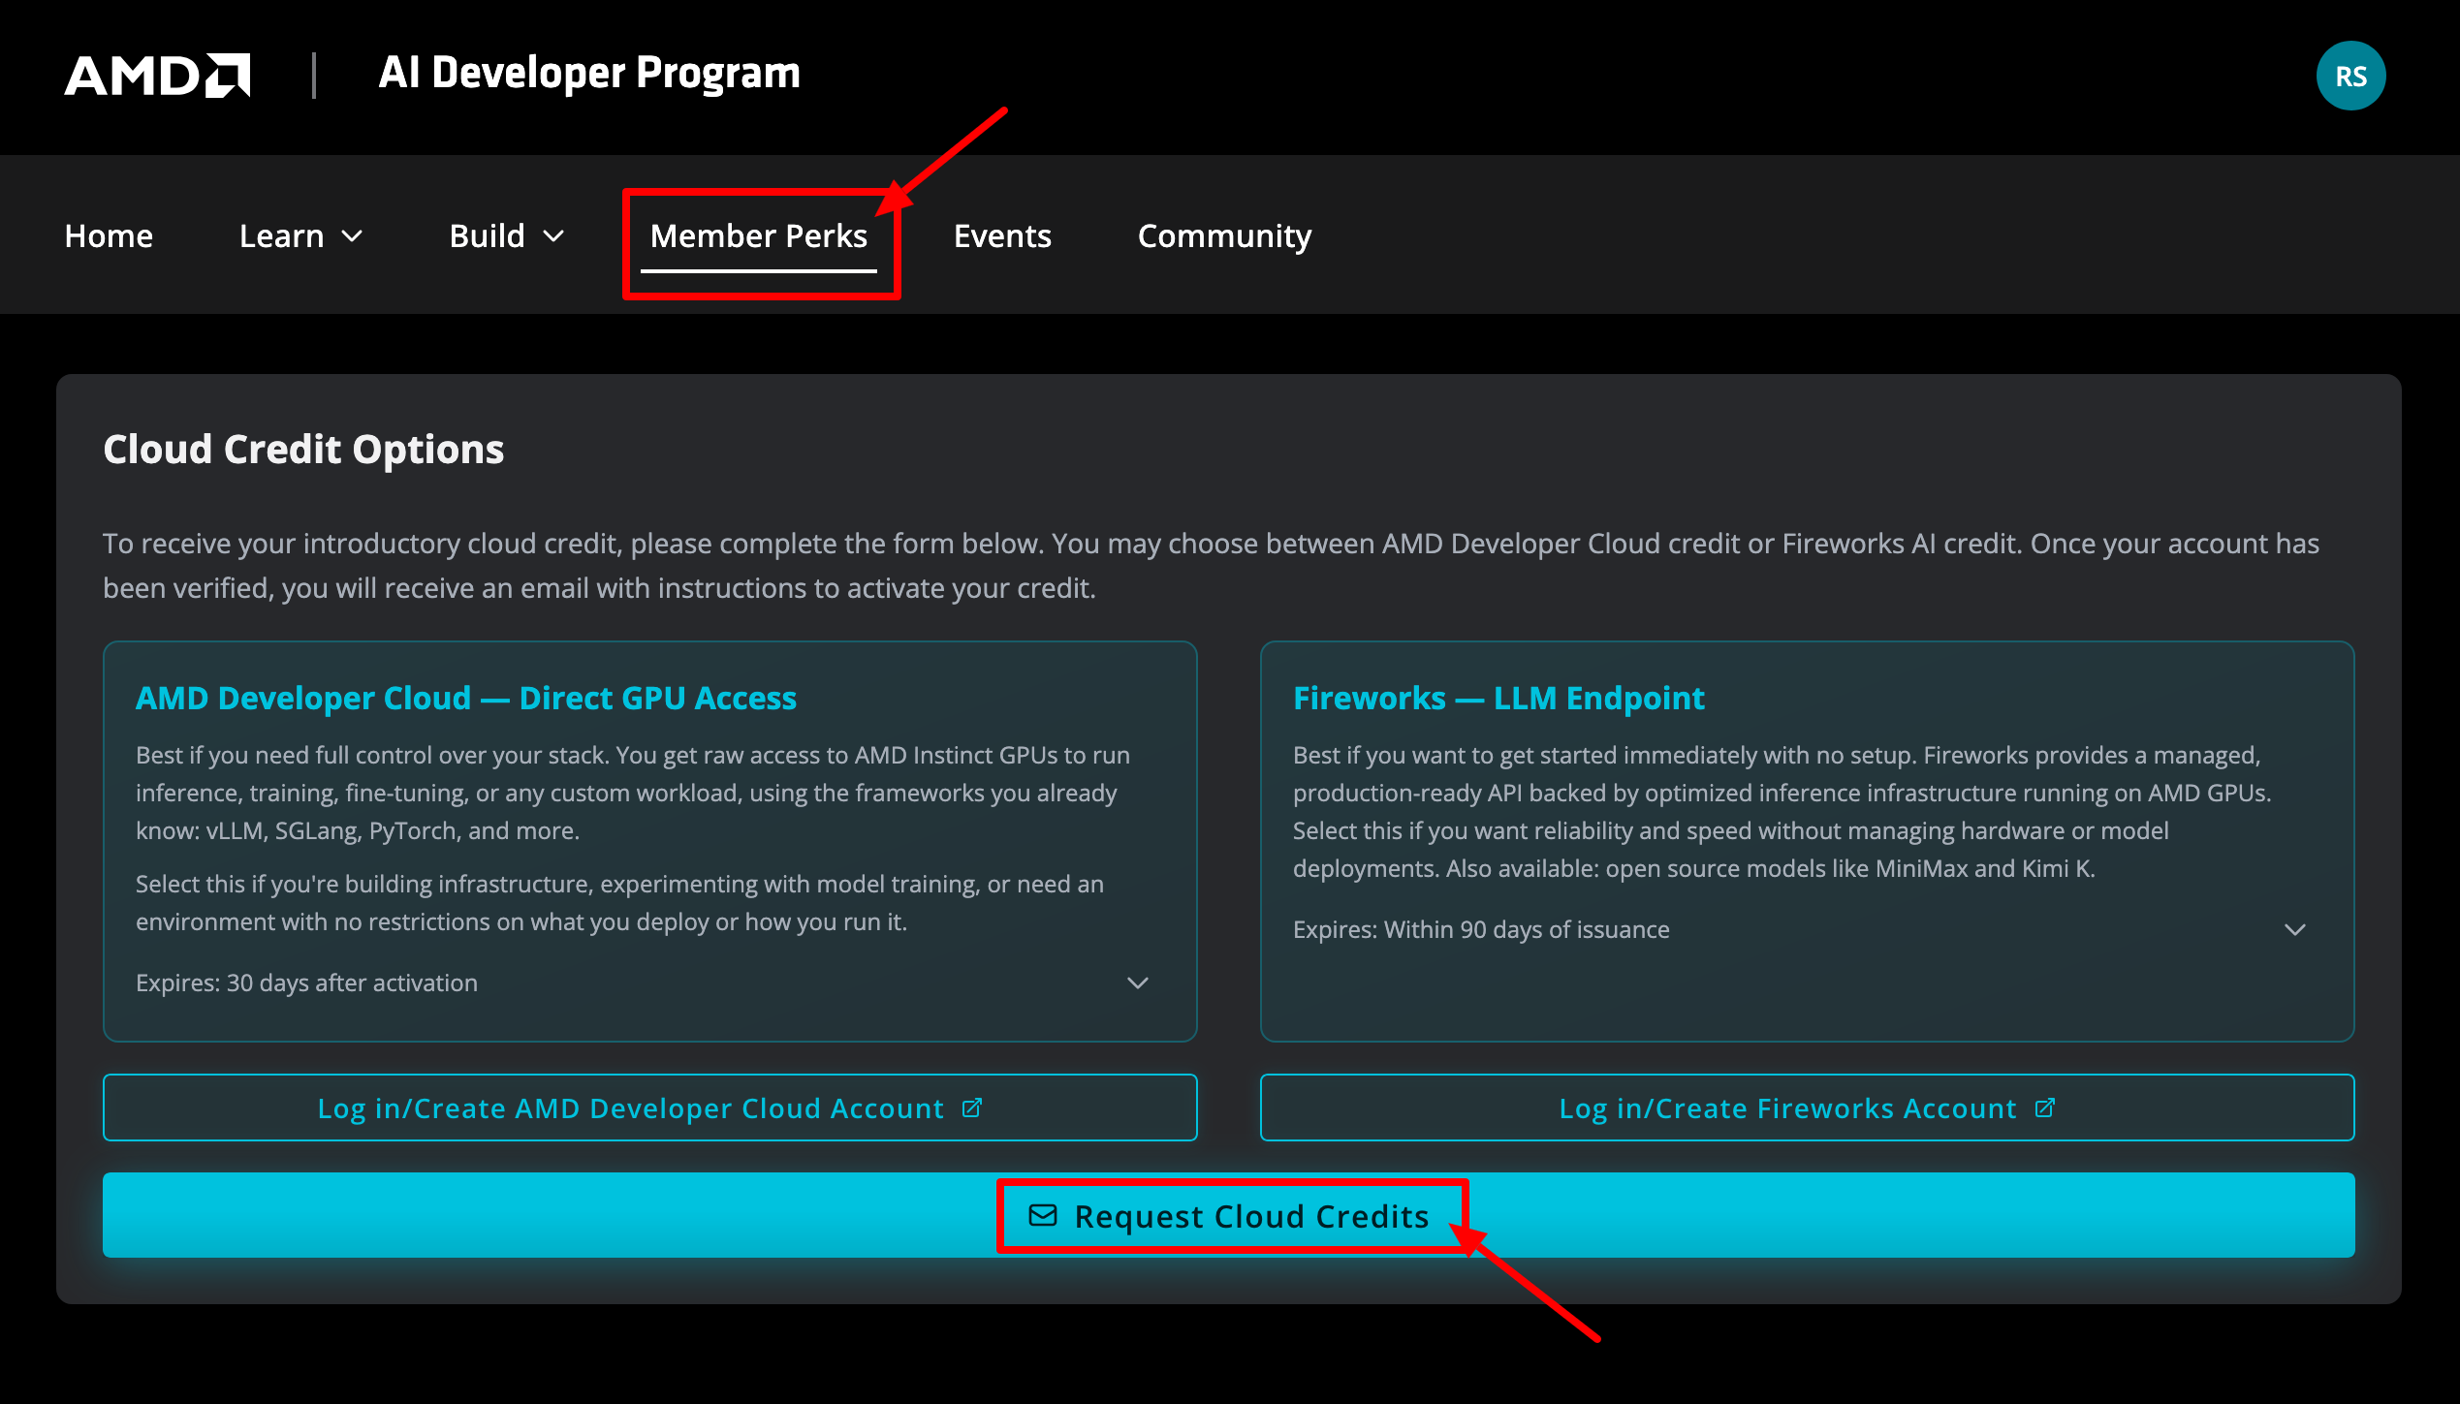This screenshot has width=2460, height=1404.
Task: Click 'Expires: 30 days after activation' text
Action: pos(306,983)
